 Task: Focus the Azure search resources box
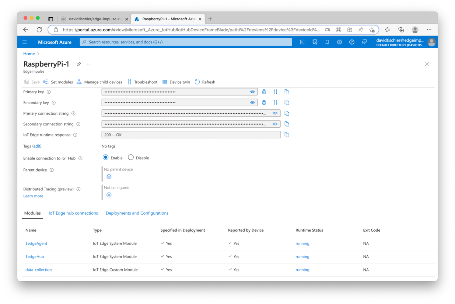186,42
